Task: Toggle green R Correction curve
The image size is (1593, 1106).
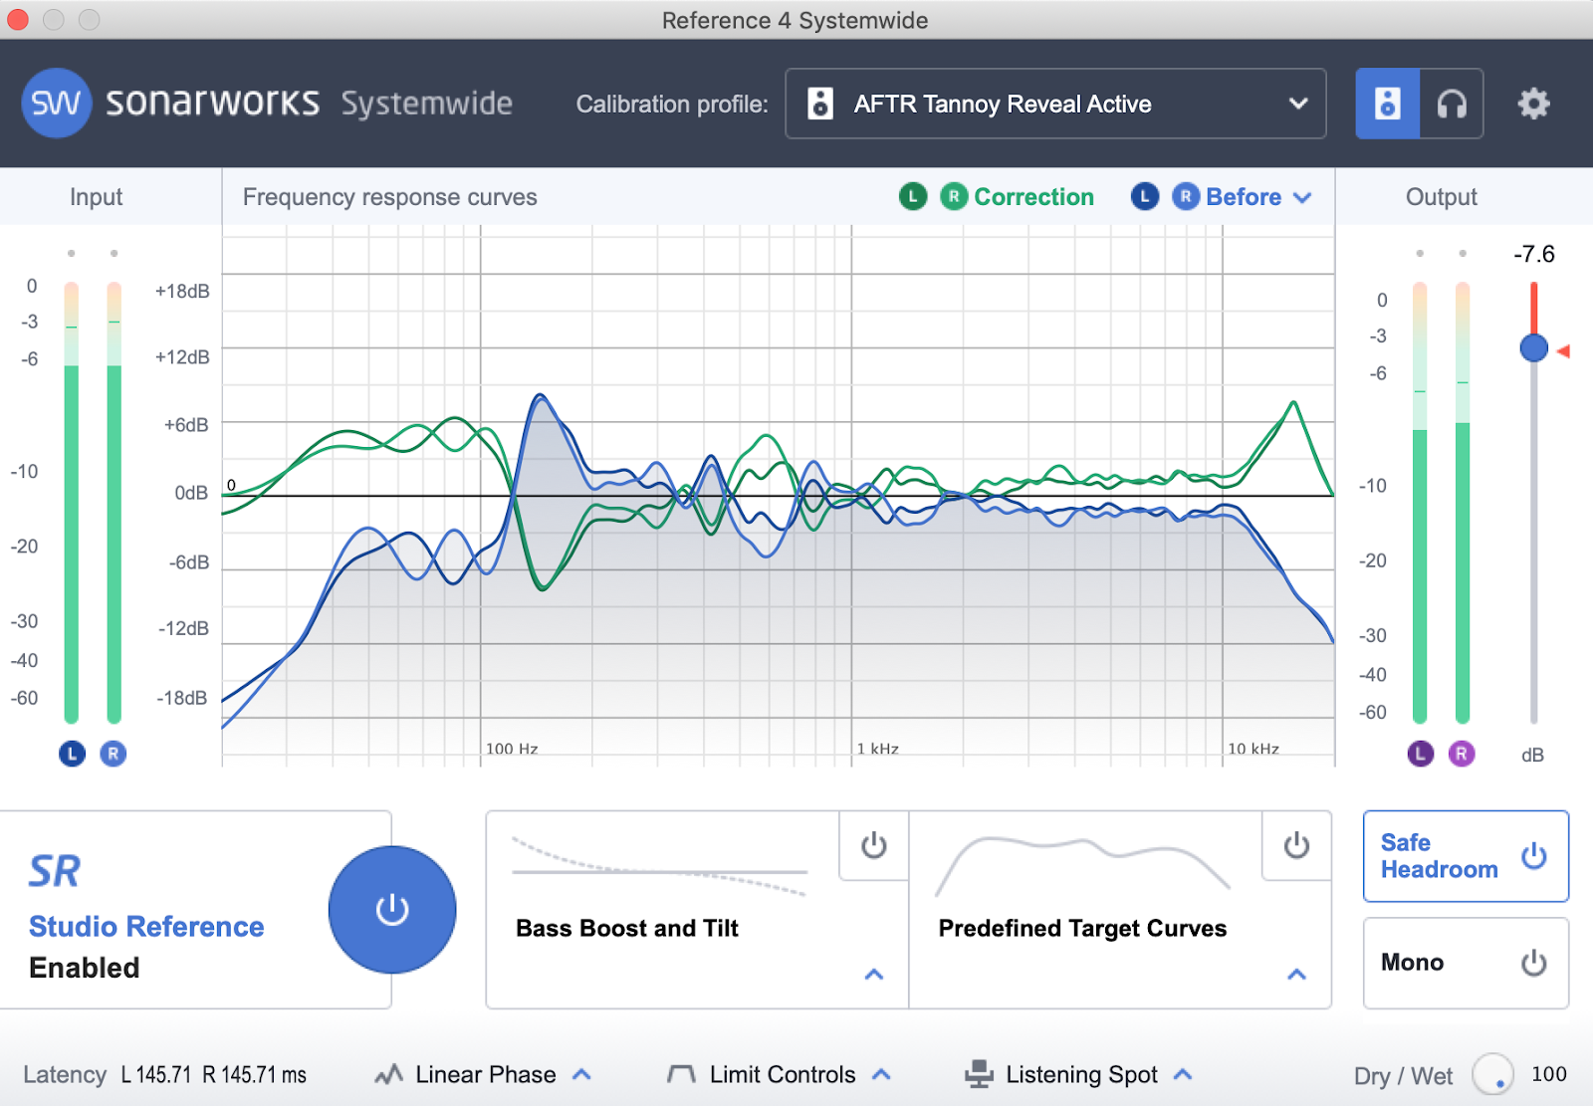Action: click(954, 197)
